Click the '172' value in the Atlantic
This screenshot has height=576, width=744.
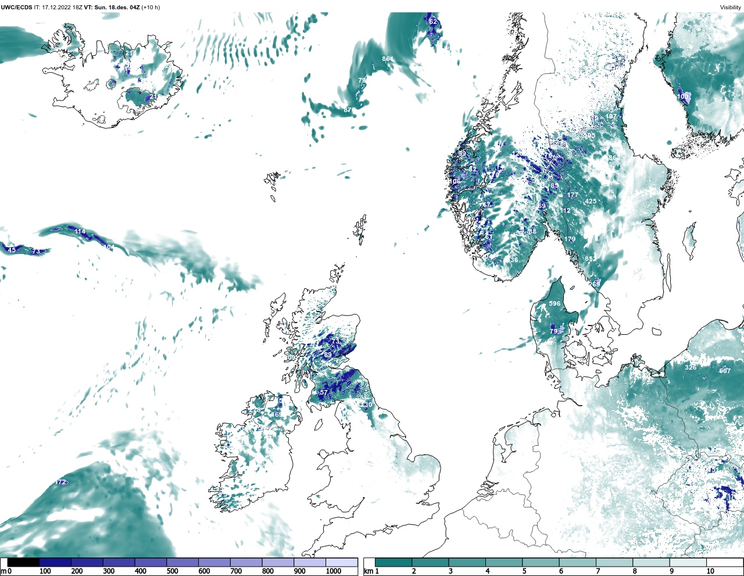[60, 482]
